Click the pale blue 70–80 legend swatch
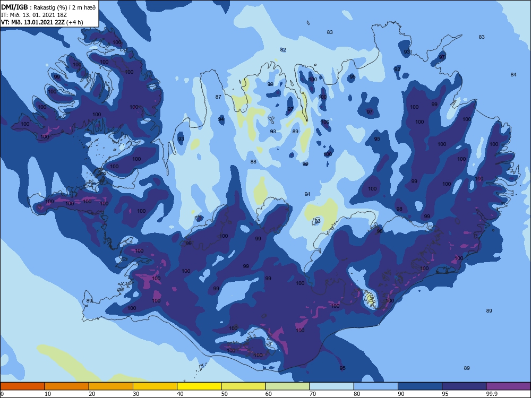This screenshot has height=398, width=531. [331, 386]
